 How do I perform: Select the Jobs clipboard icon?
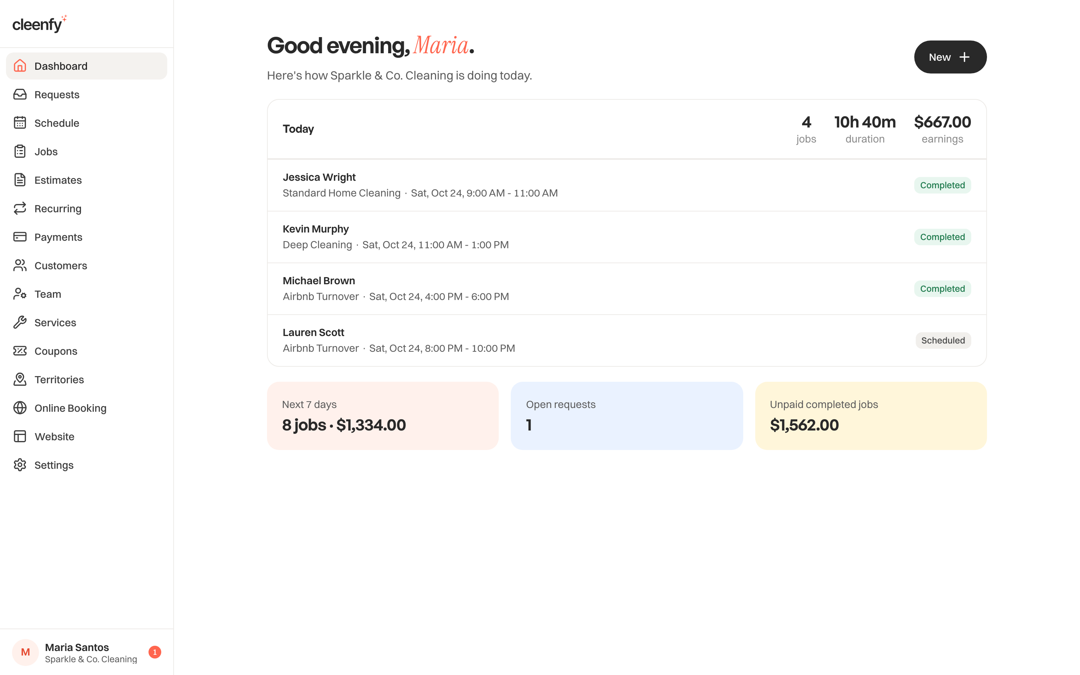point(19,151)
